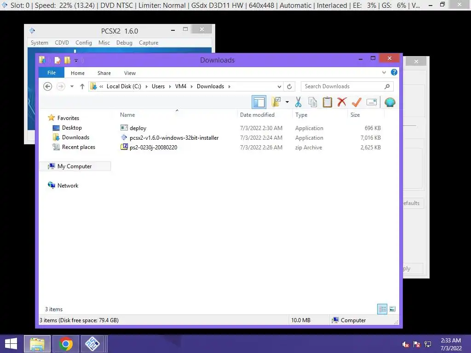471x353 pixels.
Task: Refresh the Downloads folder view
Action: 289,86
